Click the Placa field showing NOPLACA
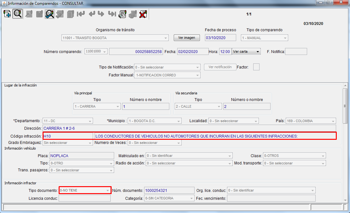 pos(82,156)
